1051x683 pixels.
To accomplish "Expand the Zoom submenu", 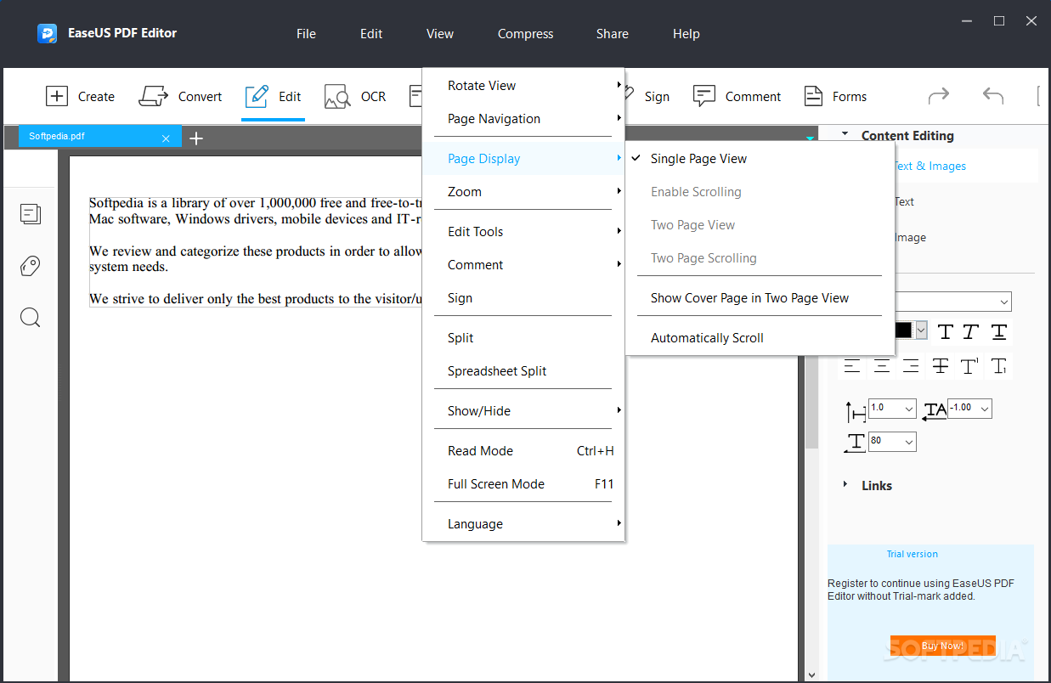I will 523,191.
